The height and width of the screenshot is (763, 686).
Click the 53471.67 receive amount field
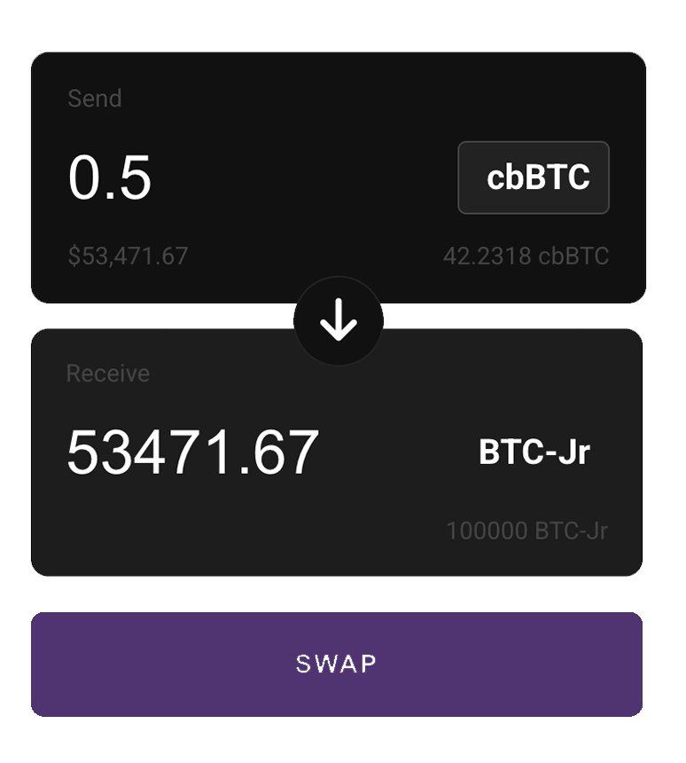coord(192,452)
